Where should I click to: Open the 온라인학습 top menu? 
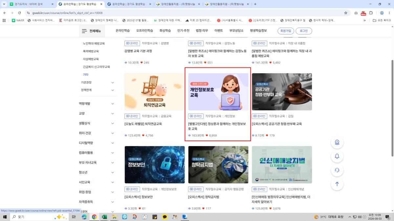click(x=122, y=31)
